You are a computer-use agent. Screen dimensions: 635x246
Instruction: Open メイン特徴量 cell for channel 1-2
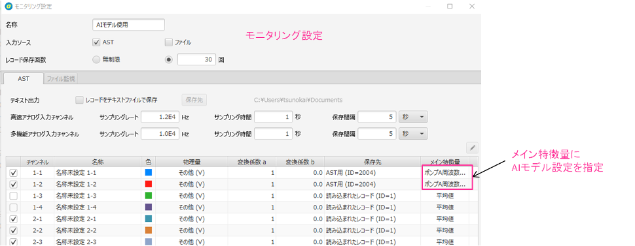(444, 184)
